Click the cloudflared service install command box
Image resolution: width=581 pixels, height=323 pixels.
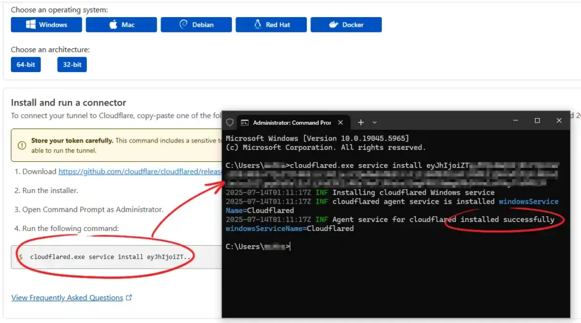click(x=116, y=257)
